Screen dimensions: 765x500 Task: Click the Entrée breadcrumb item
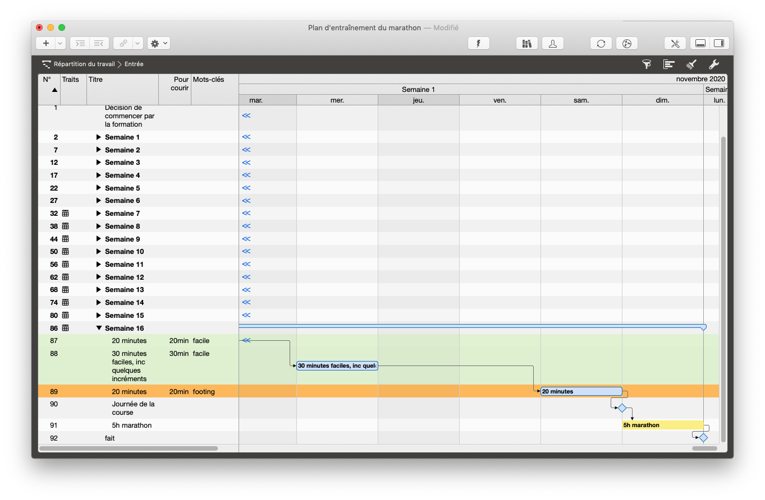(134, 64)
